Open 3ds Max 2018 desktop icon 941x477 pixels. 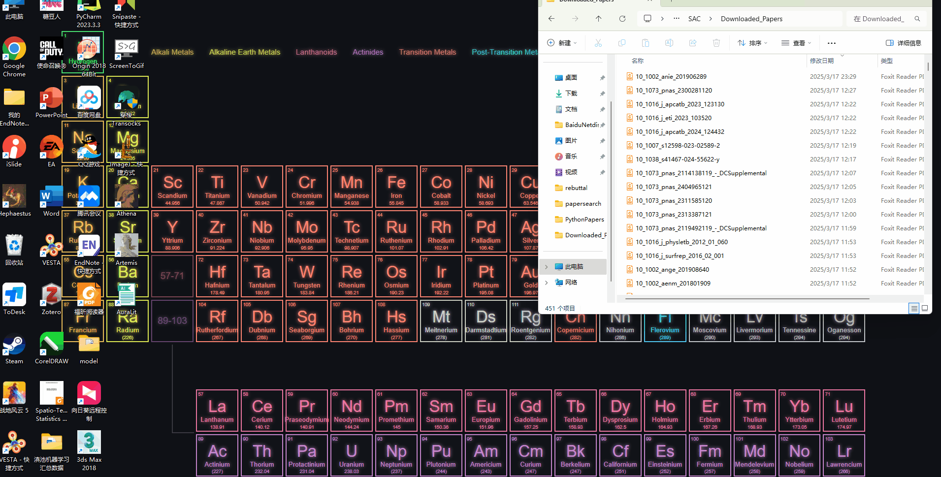tap(89, 450)
